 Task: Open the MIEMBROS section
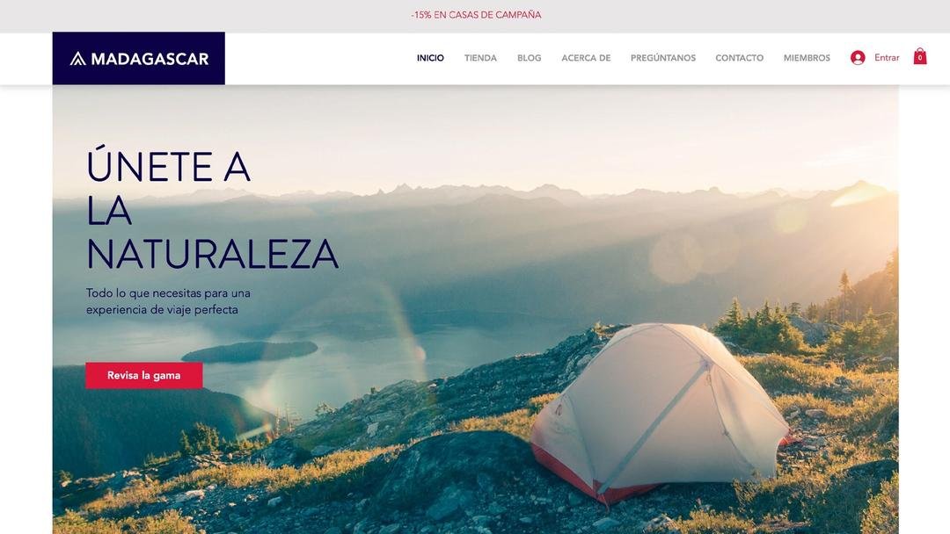(807, 58)
